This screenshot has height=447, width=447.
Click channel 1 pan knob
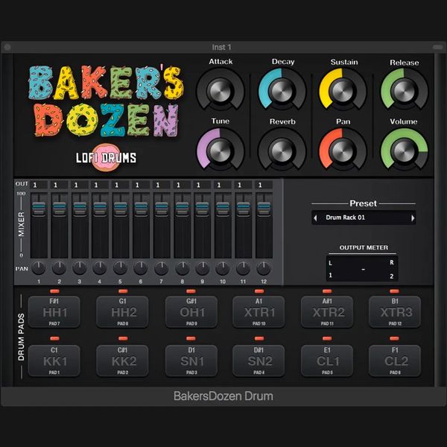(x=39, y=268)
